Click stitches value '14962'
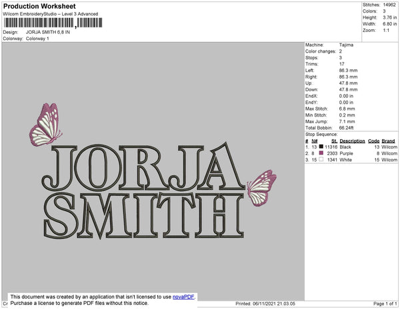The height and width of the screenshot is (309, 400). coord(389,5)
